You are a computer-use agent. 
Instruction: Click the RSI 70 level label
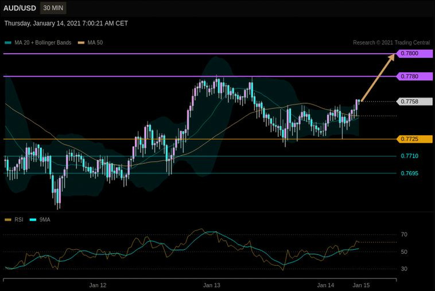404,235
